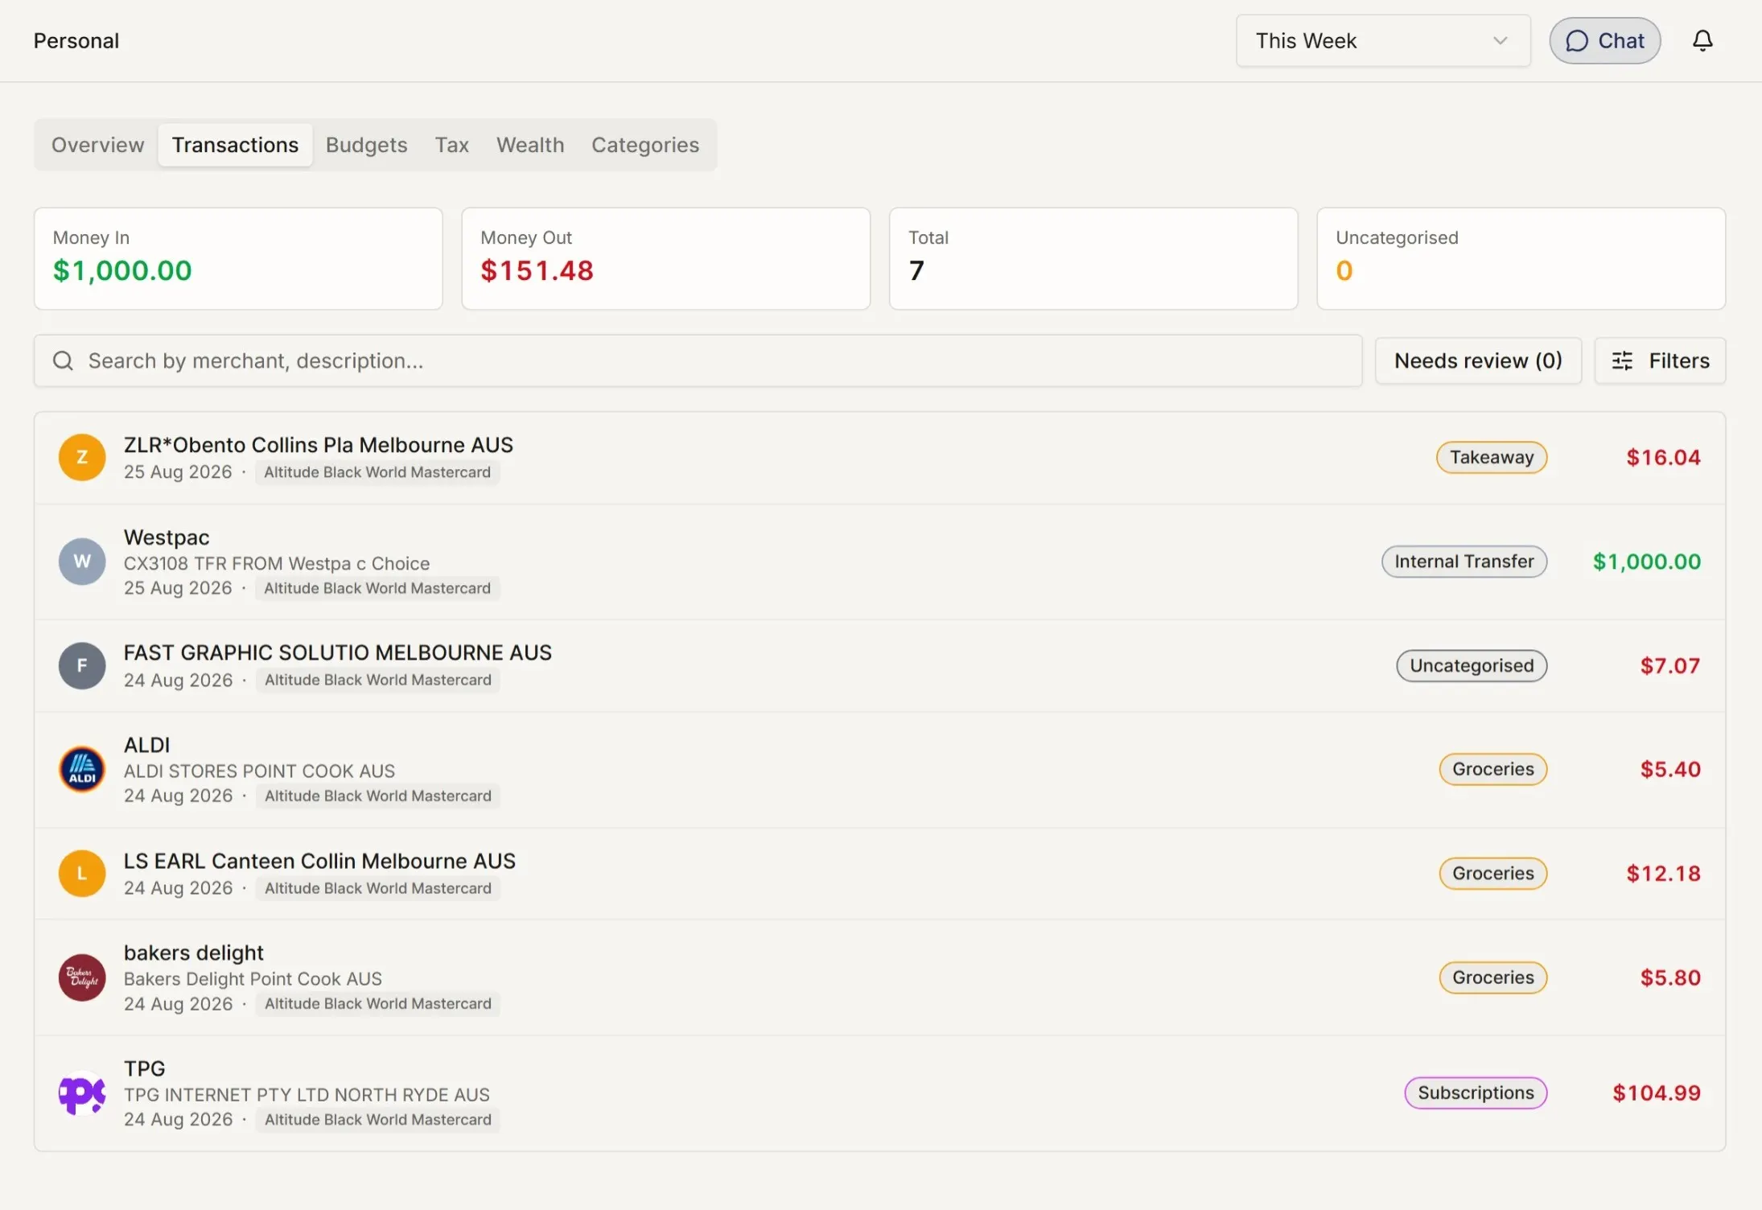Change the Groceries tag on LS EARL Canteen
Viewport: 1762px width, 1210px height.
pyautogui.click(x=1493, y=874)
